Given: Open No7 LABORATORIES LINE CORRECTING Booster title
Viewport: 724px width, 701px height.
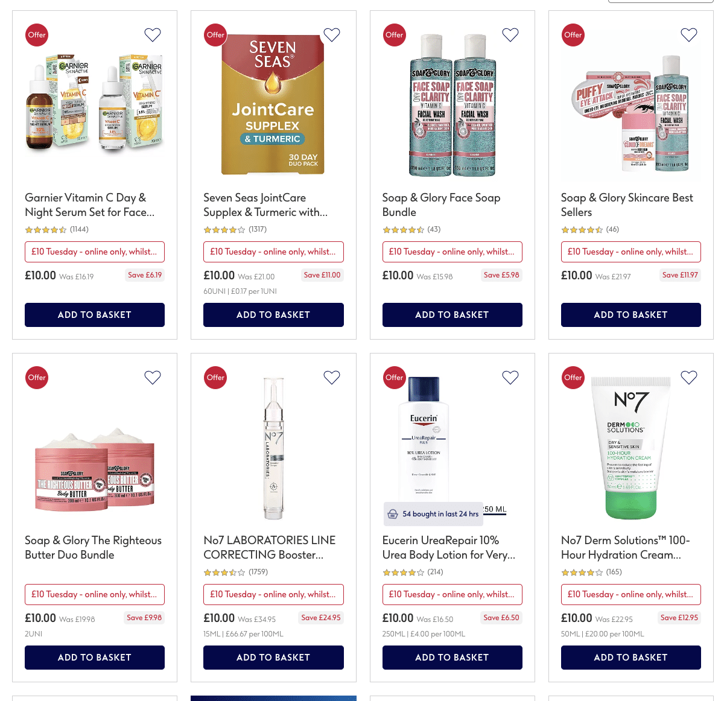Looking at the screenshot, I should pos(270,548).
